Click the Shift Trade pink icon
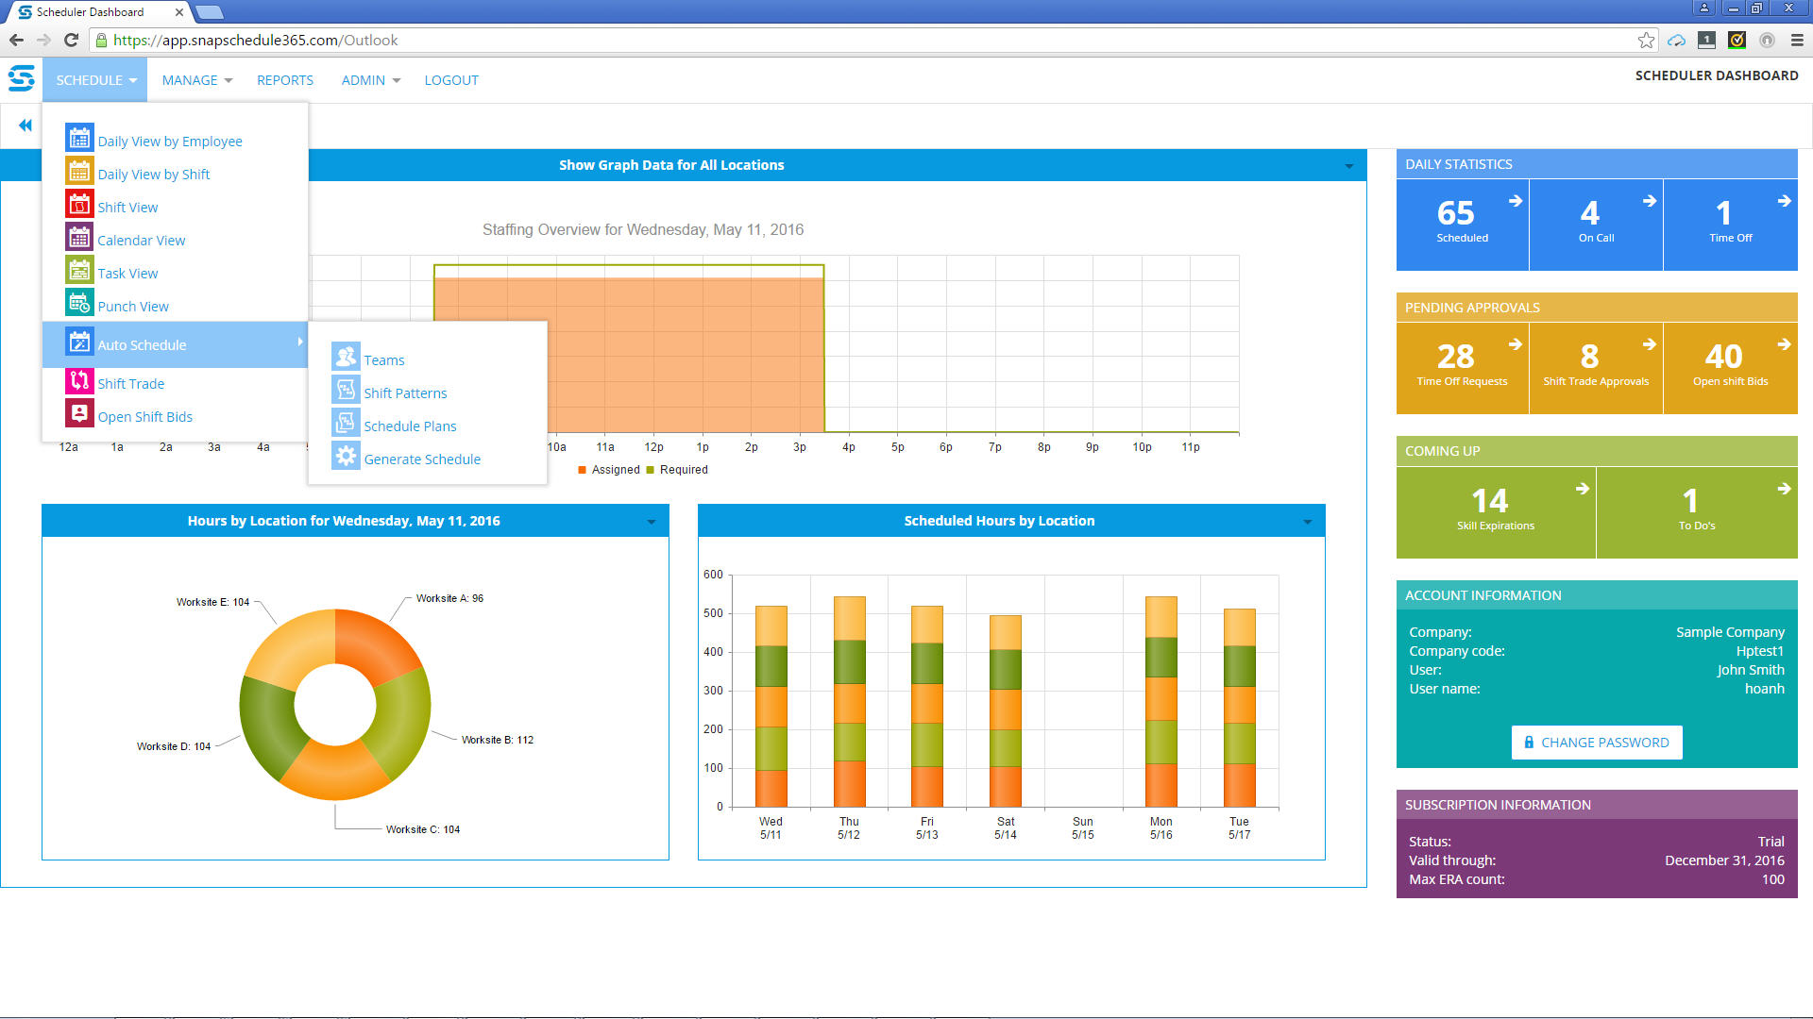Image resolution: width=1813 pixels, height=1019 pixels. tap(79, 380)
